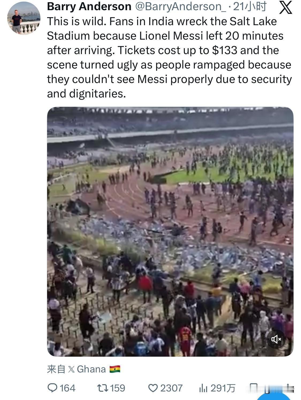
Task: Expand the tweet text about Messi
Action: point(169,57)
